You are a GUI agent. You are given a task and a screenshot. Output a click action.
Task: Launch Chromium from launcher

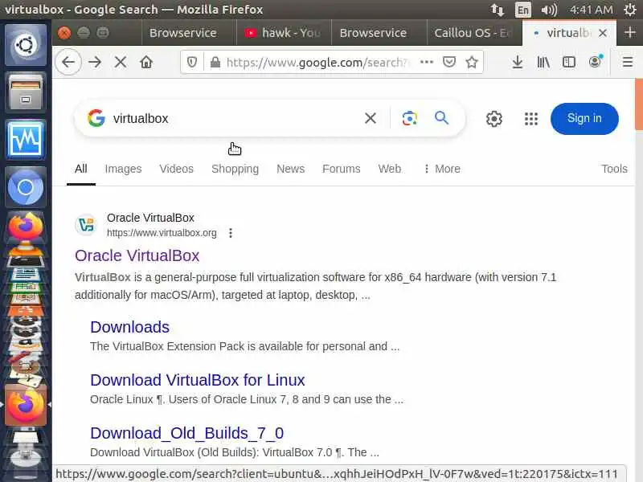[x=26, y=187]
